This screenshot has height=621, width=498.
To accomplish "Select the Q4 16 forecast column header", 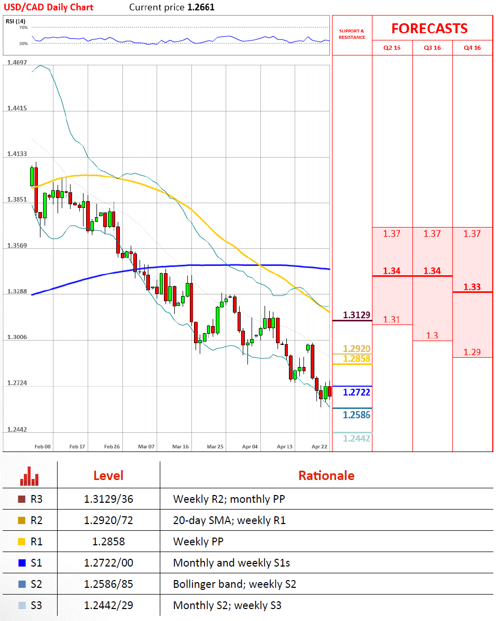I will tap(472, 48).
